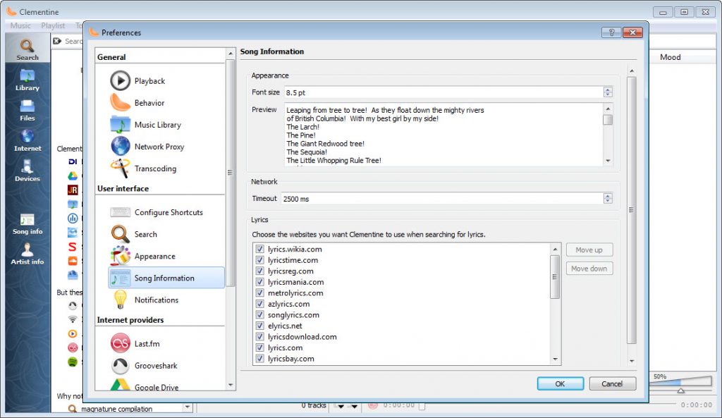
Task: Click the Move down button
Action: coord(589,269)
